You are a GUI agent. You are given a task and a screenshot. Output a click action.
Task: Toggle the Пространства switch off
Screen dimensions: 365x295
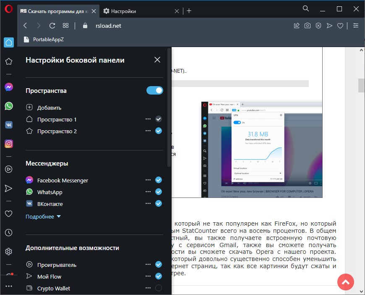(154, 90)
